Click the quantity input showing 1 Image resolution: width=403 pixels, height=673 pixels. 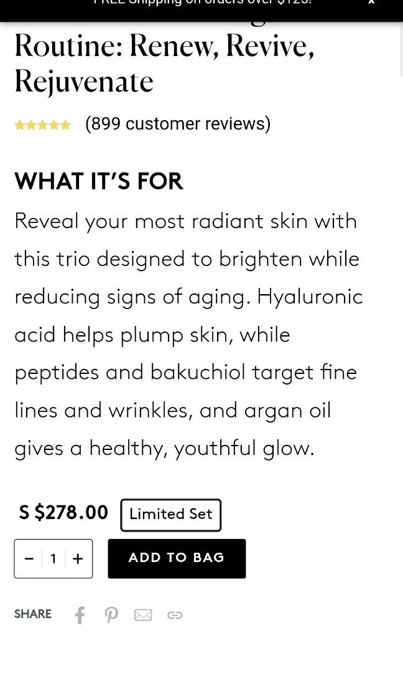pos(53,558)
